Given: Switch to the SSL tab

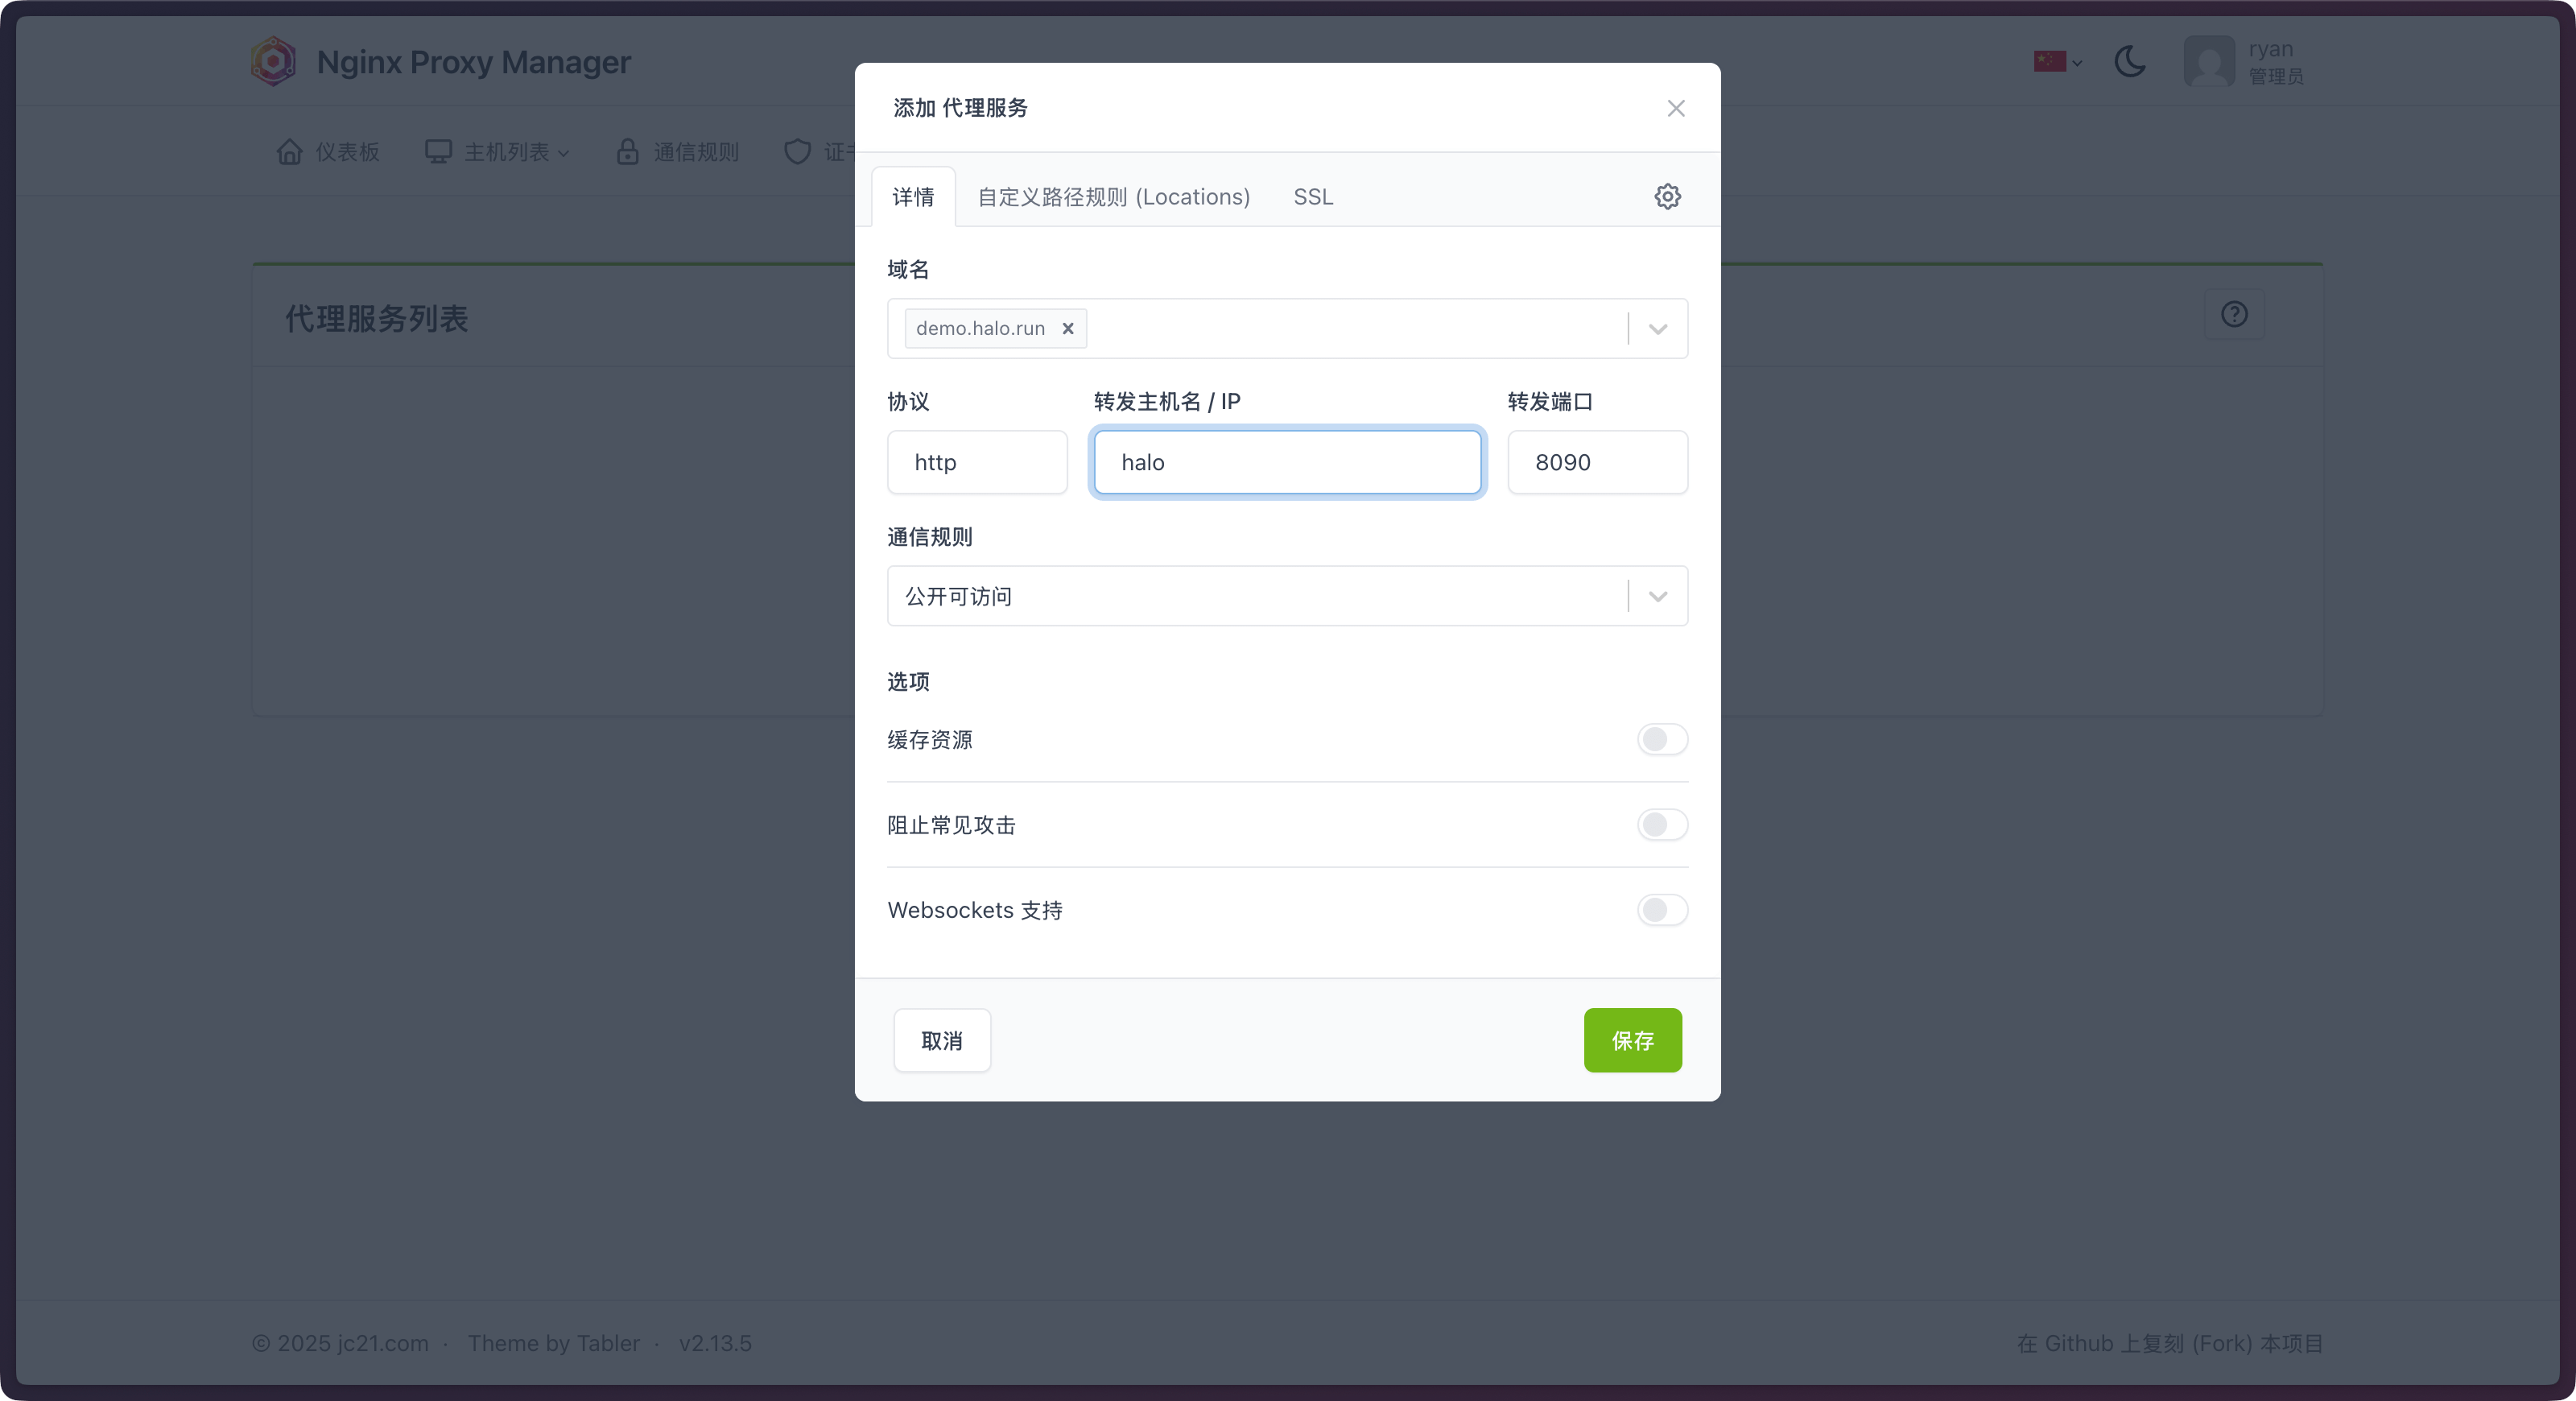Looking at the screenshot, I should tap(1312, 197).
